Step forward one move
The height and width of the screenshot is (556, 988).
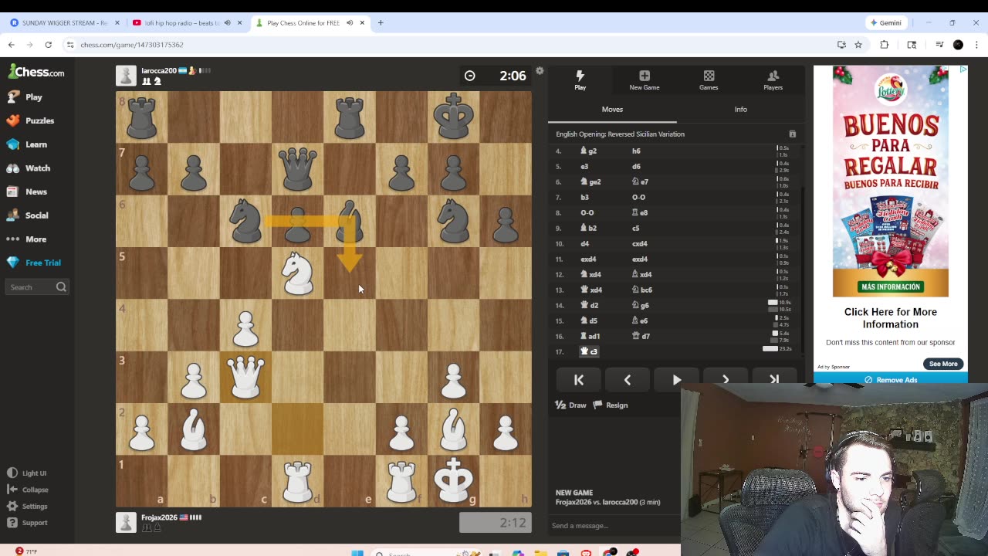(x=726, y=380)
